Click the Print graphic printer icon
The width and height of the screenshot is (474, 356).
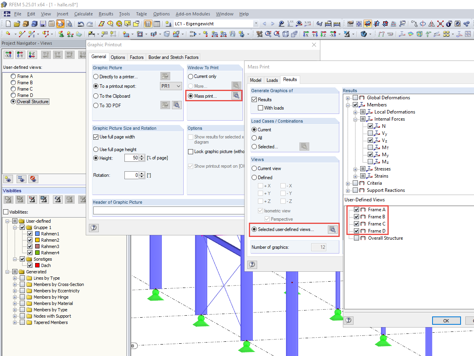click(x=60, y=24)
